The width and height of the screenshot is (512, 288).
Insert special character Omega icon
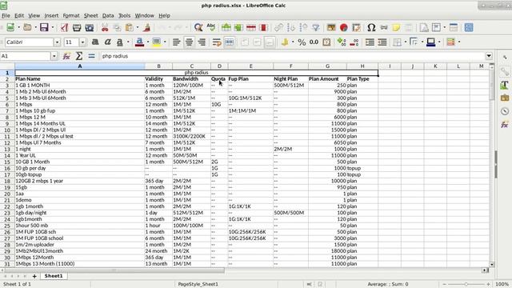[371, 27]
